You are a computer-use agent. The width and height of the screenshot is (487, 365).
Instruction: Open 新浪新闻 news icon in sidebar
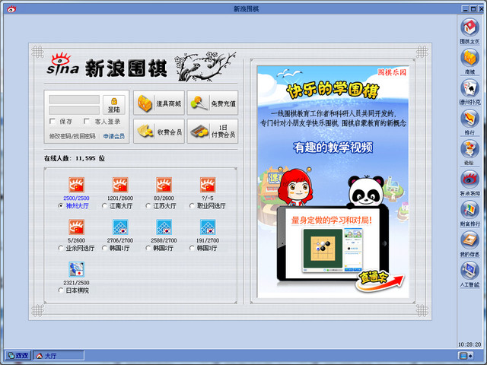(x=469, y=179)
